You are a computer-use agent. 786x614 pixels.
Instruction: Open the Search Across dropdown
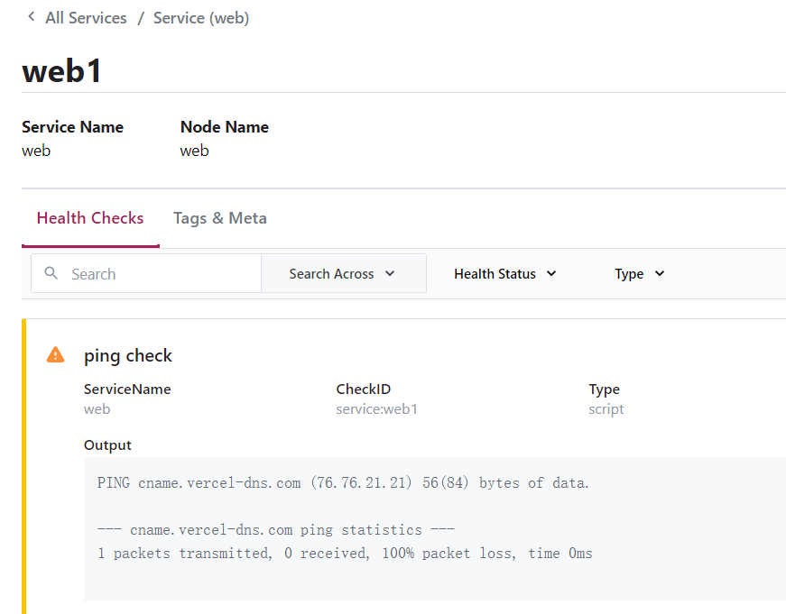click(344, 273)
